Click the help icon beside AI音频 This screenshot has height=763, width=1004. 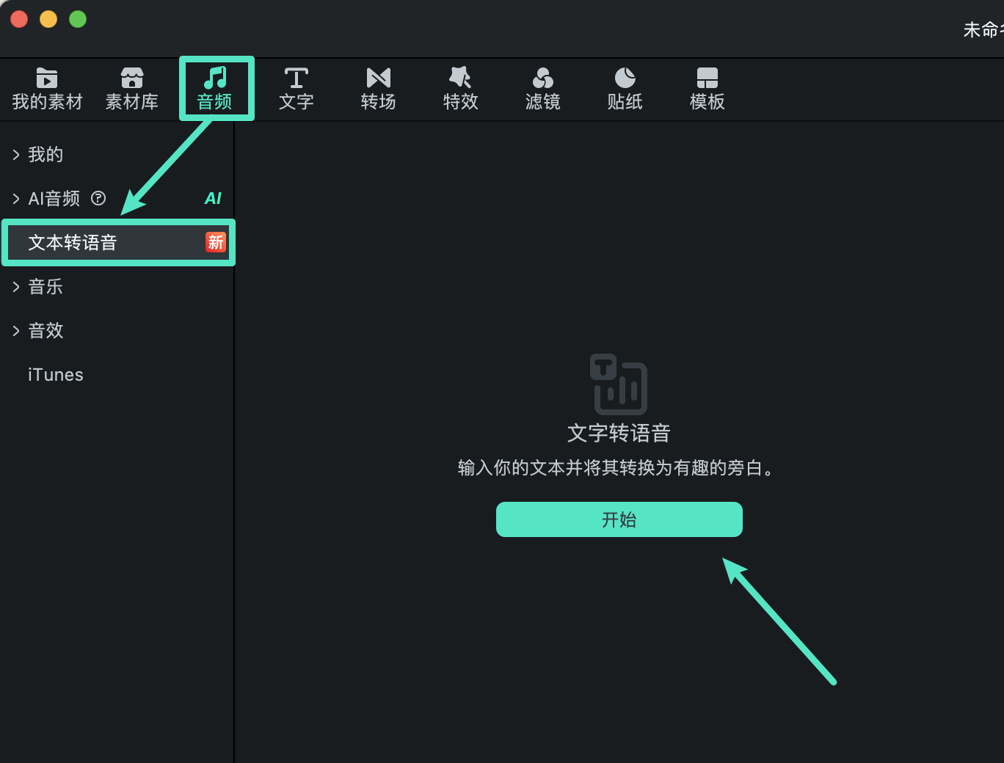(x=98, y=198)
